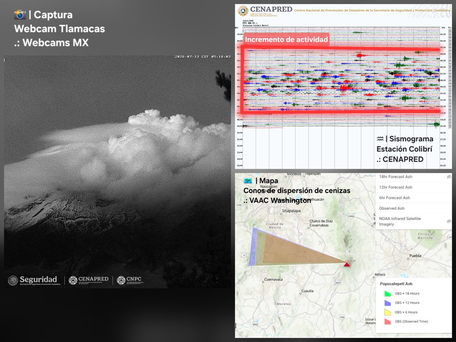Click the 15:00 time label on seismogram
Screen dimensions: 456x342
[x=239, y=166]
